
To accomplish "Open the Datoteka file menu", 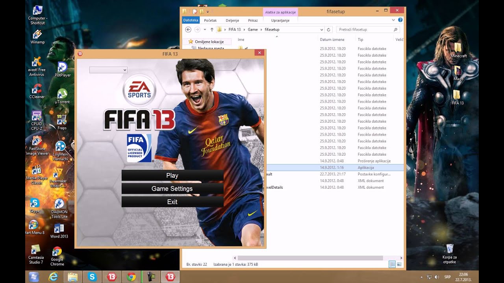I will 191,20.
